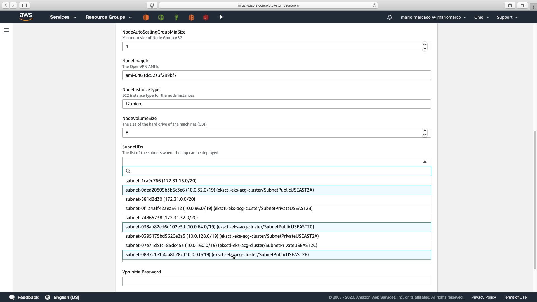Select the SubnetPrivateUSEAST2B subnet option
Image resolution: width=537 pixels, height=302 pixels.
[x=219, y=208]
